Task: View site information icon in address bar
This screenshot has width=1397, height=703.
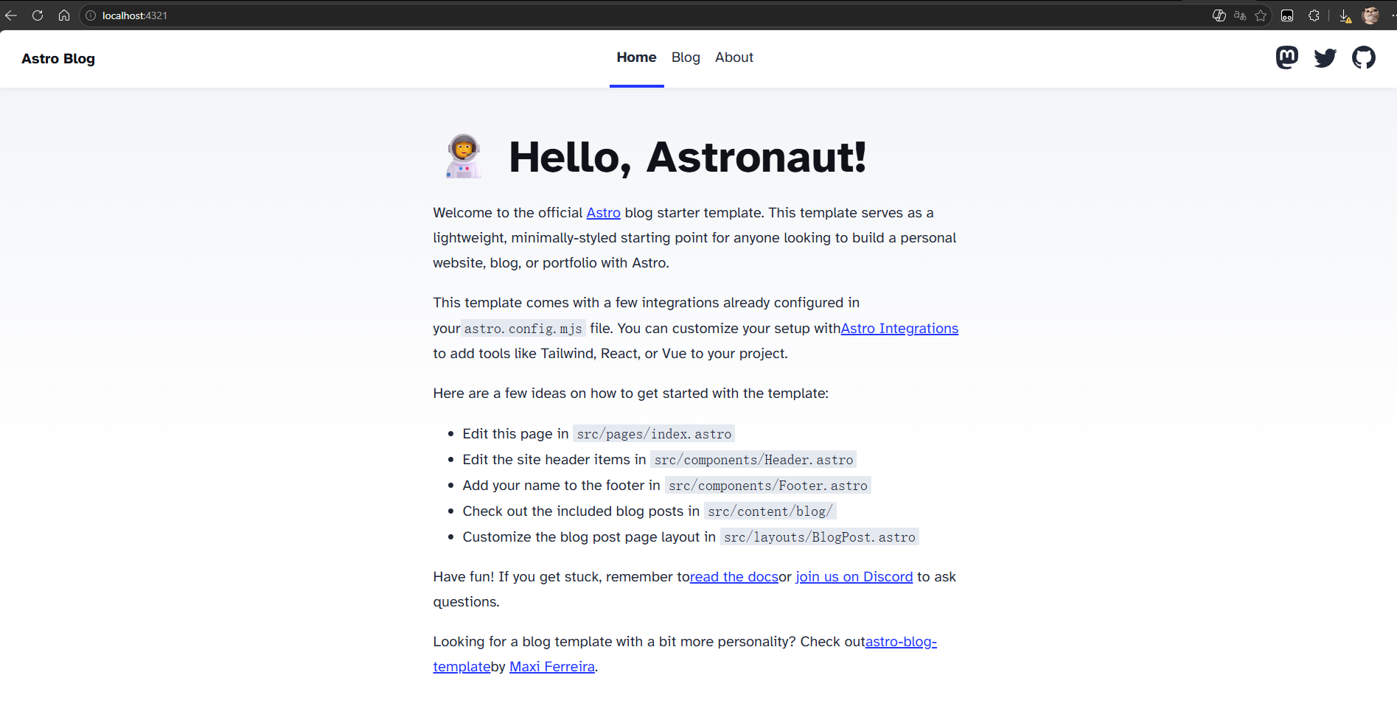Action: pos(91,15)
